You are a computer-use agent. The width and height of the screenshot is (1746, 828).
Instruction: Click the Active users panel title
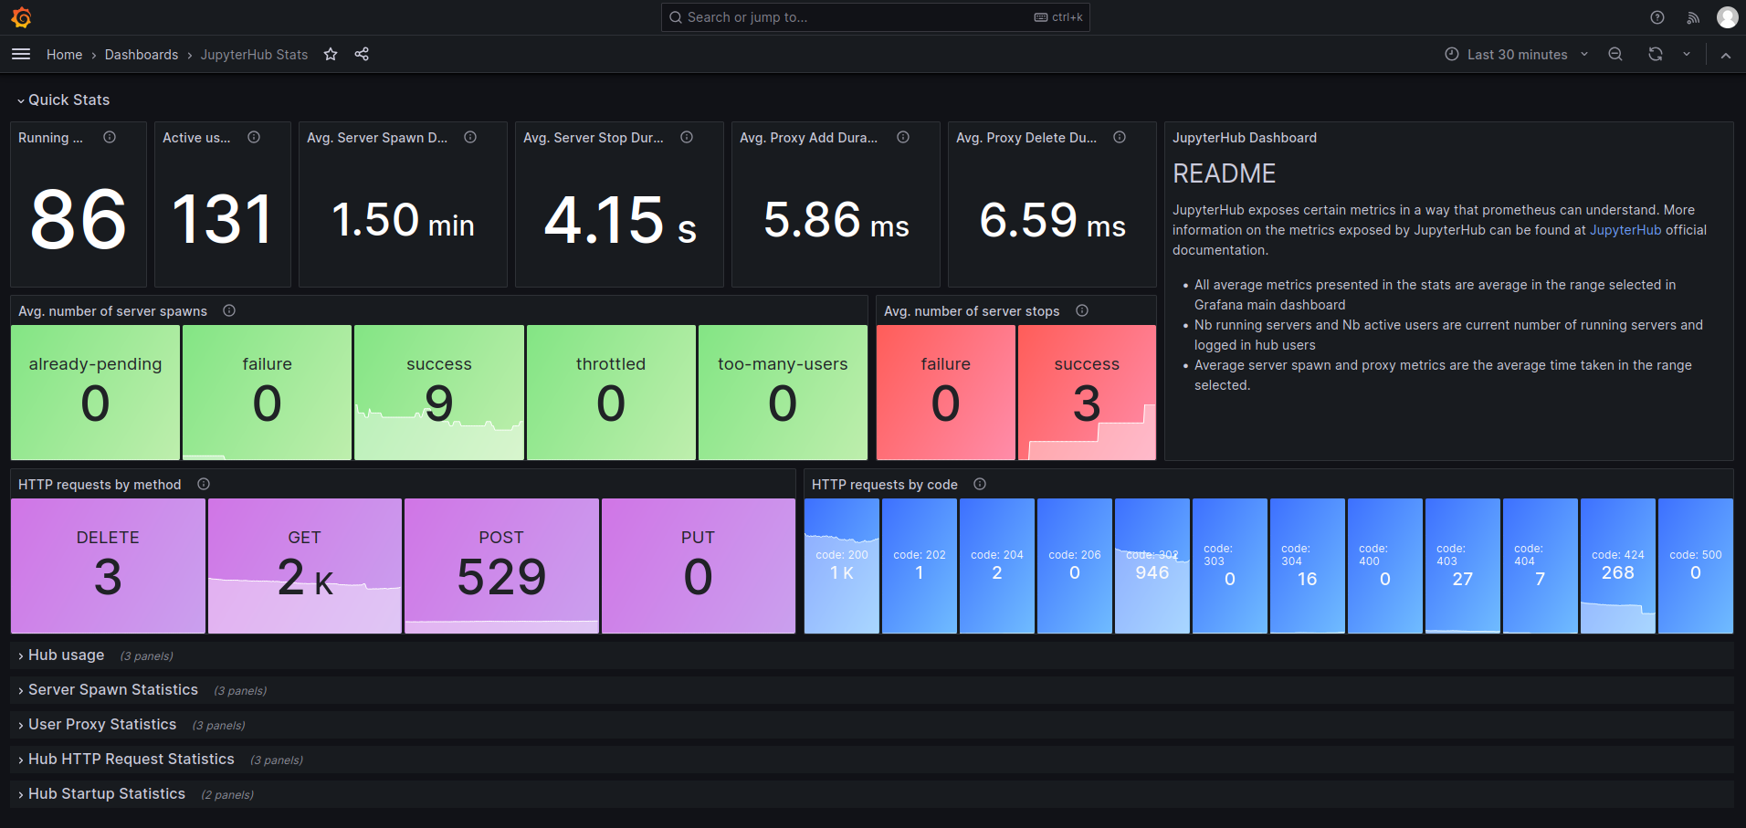coord(196,138)
